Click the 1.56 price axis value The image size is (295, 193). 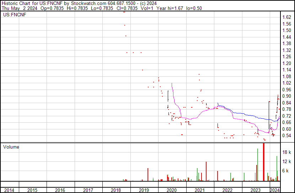click(287, 24)
